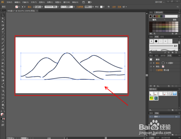
Task: Select the Direct Selection tool
Action: click(3, 18)
